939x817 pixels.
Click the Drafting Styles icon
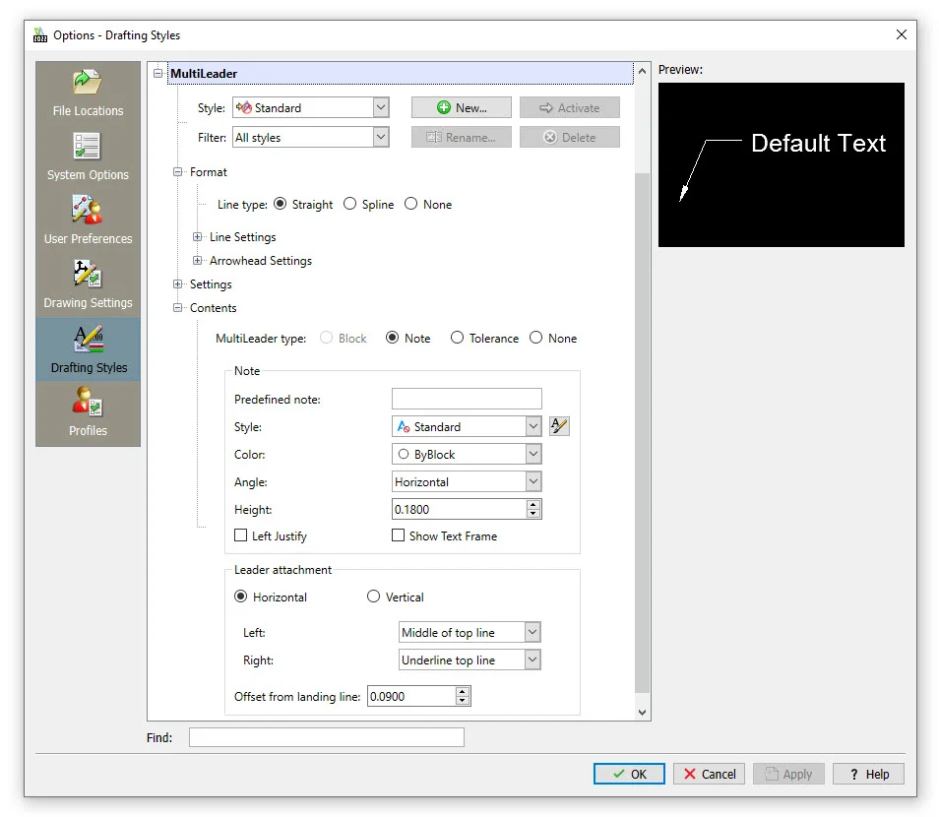click(x=88, y=340)
